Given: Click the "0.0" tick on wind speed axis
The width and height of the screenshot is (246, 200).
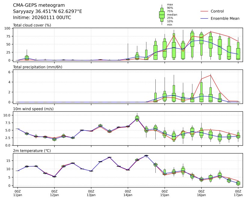Looking at the screenshot, I should tap(8, 145).
